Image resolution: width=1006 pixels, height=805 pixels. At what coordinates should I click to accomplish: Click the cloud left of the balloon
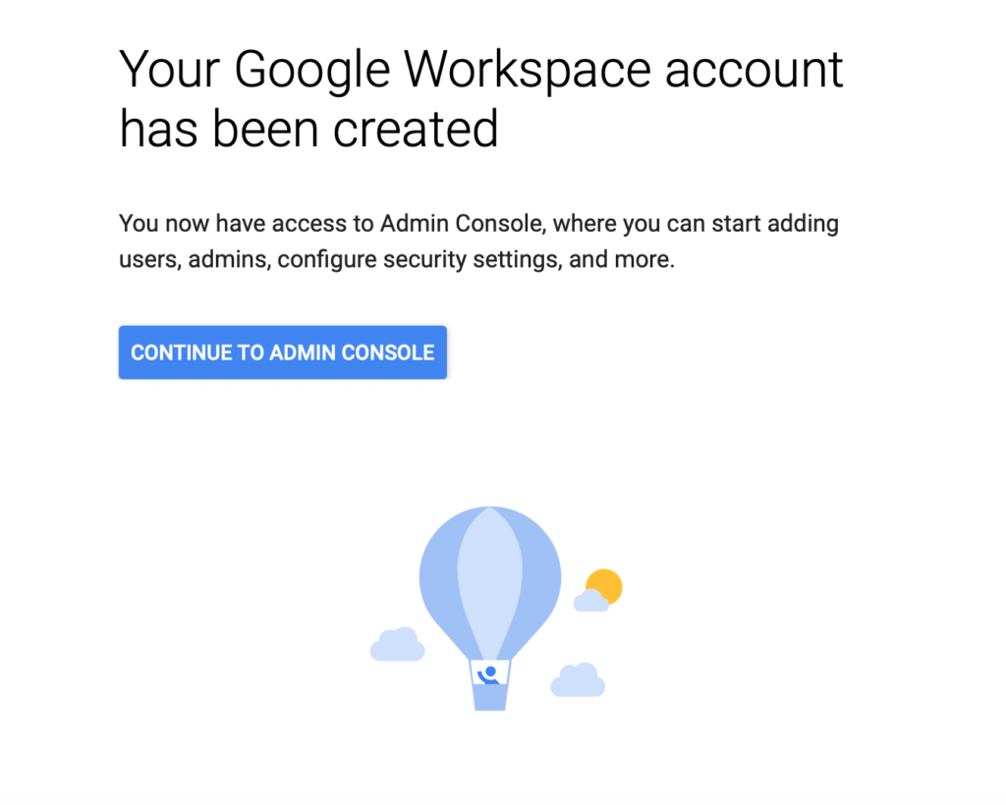[397, 644]
